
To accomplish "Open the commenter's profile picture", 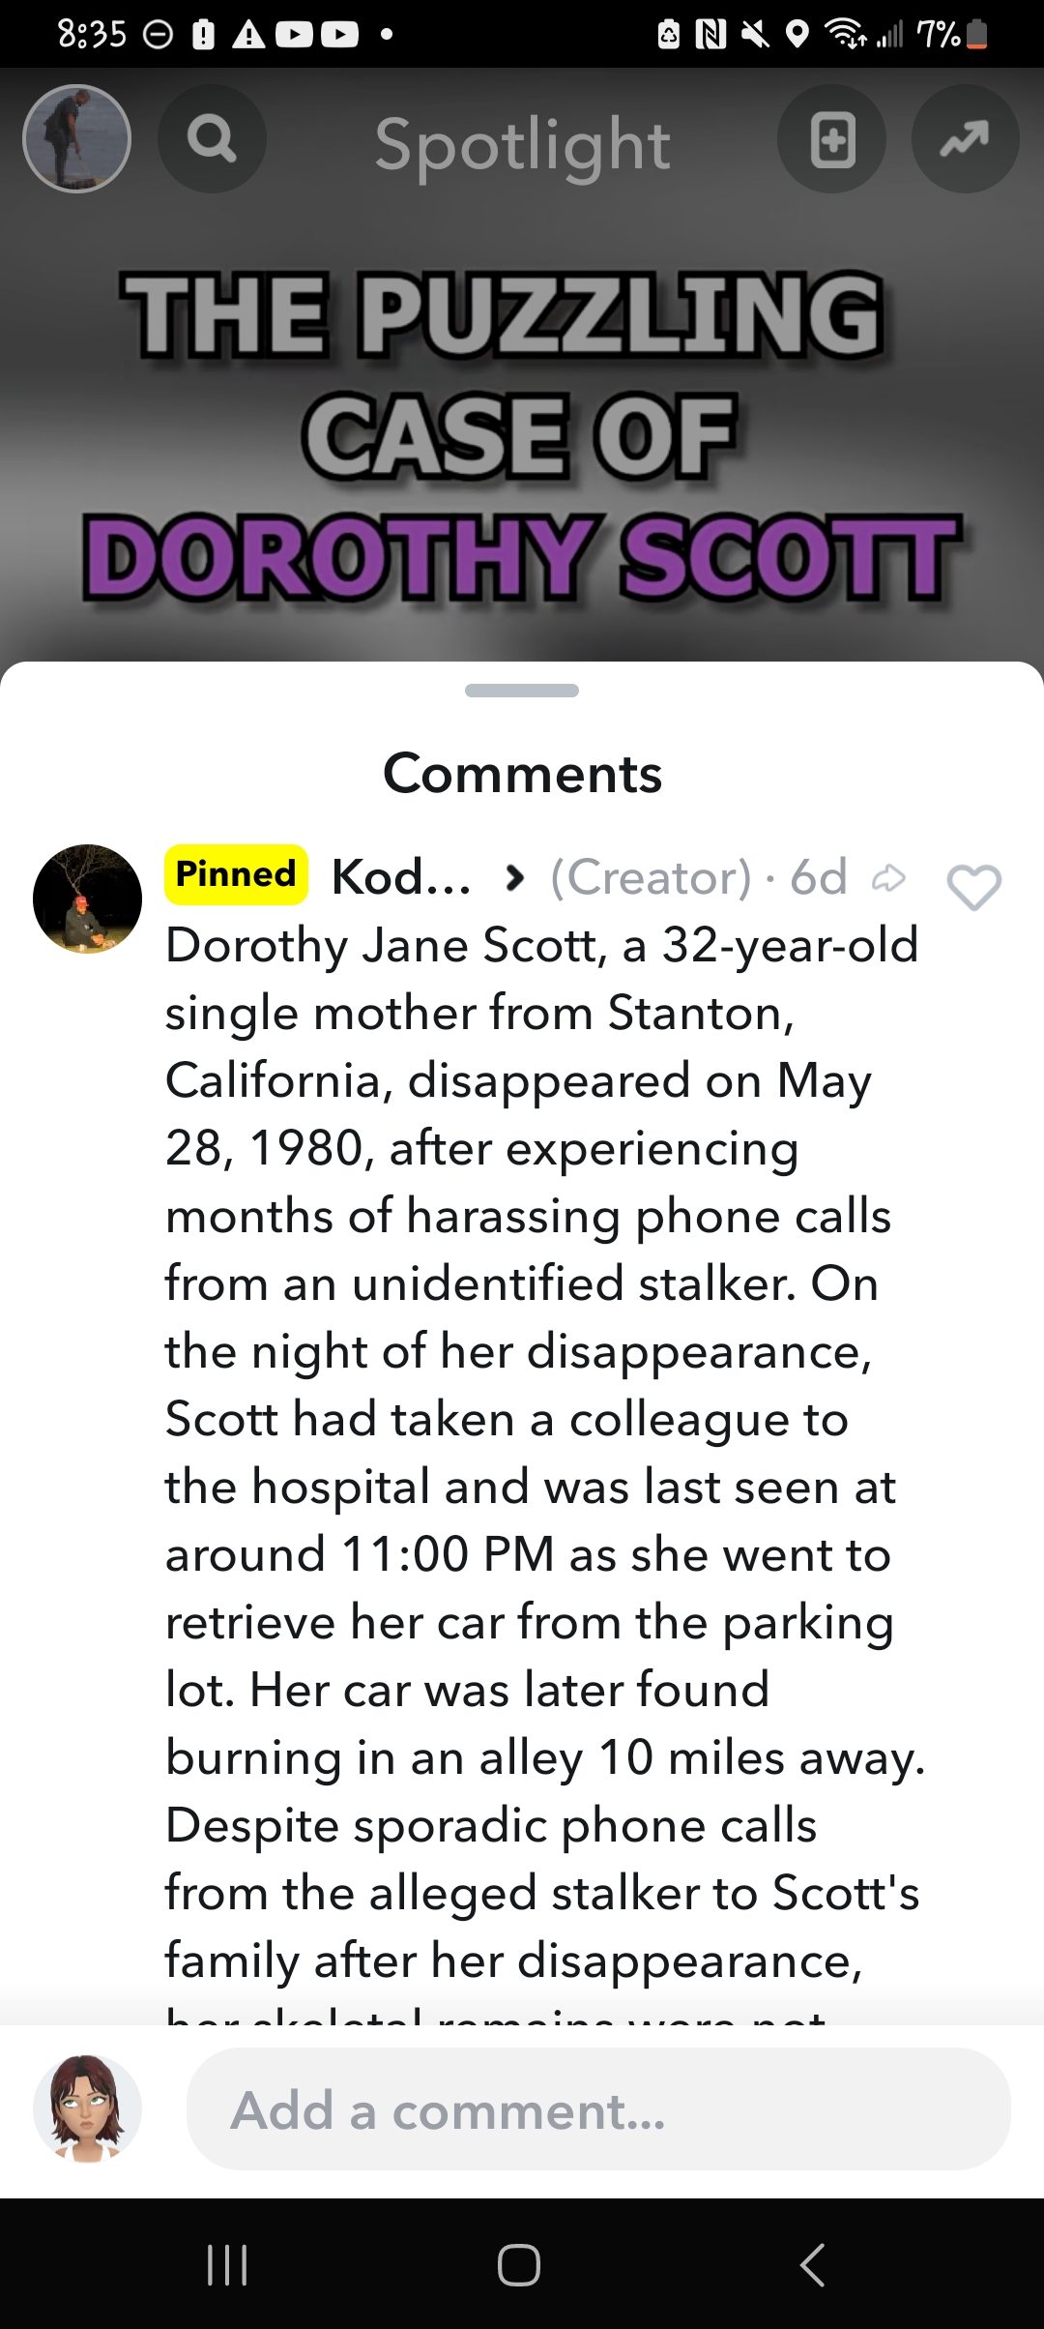I will 87,899.
